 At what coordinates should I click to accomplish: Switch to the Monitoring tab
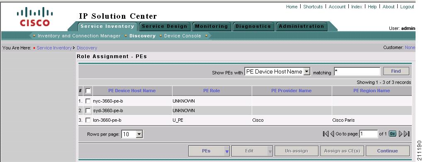[211, 27]
